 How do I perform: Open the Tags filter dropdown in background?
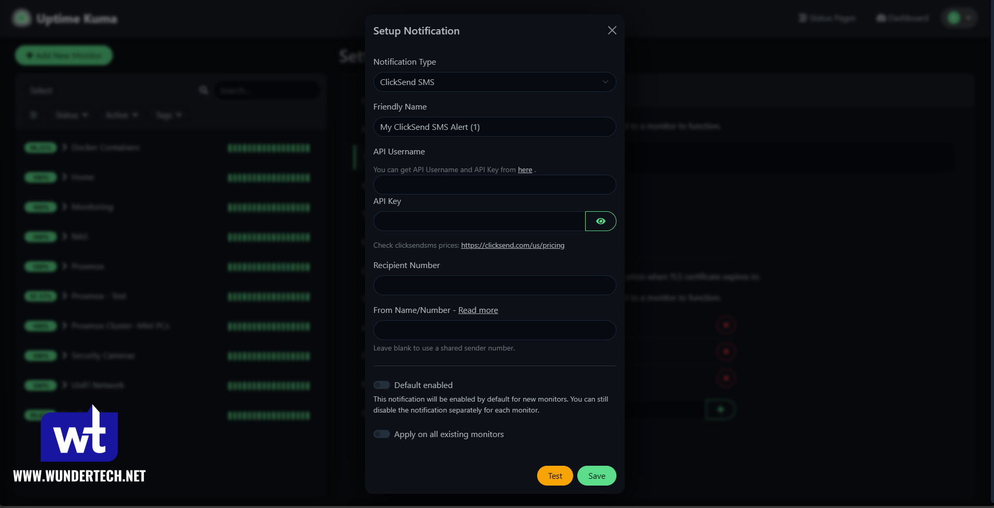168,115
